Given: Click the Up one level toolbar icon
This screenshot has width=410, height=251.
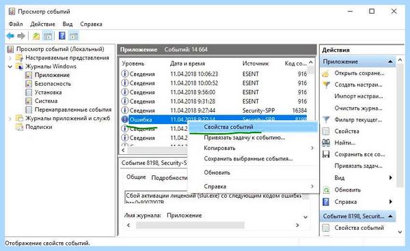Looking at the screenshot, I should click(36, 35).
